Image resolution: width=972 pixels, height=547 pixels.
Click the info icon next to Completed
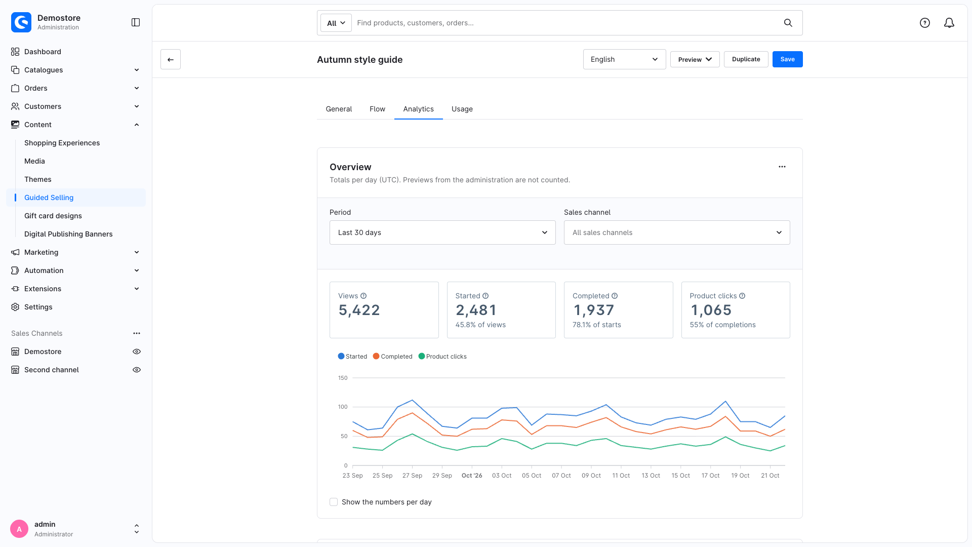(615, 296)
